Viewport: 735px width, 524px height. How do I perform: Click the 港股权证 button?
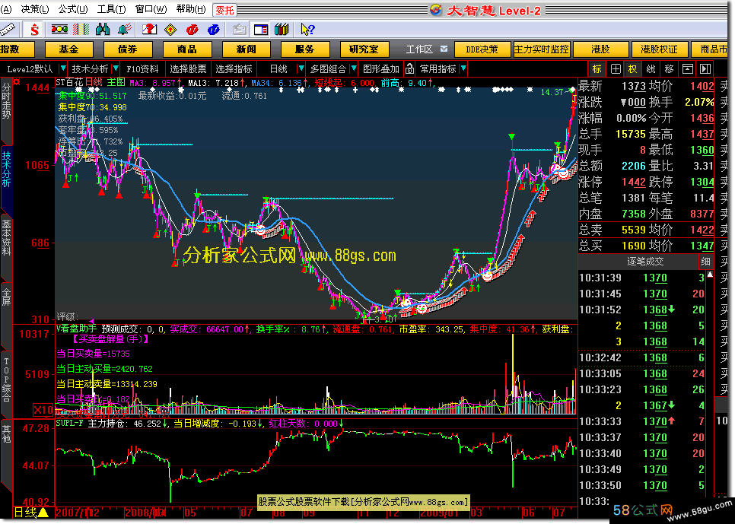point(660,49)
